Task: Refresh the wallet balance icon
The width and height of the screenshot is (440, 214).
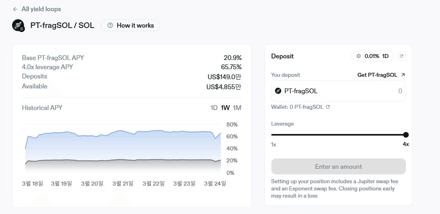Action: coord(327,107)
